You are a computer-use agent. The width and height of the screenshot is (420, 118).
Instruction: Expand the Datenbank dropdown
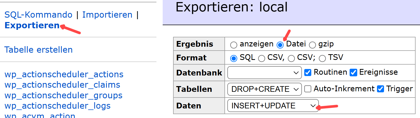pyautogui.click(x=264, y=73)
